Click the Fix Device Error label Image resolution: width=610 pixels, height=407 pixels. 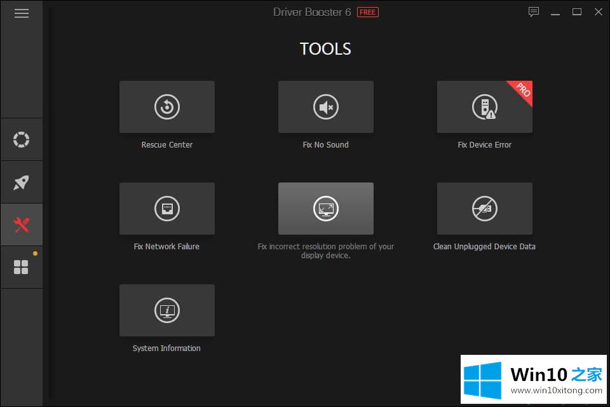tap(484, 144)
